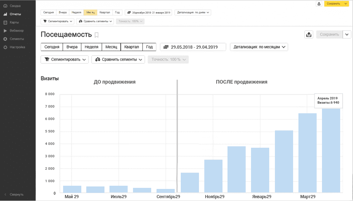Click the large export upload icon
353x201 pixels.
coord(309,34)
